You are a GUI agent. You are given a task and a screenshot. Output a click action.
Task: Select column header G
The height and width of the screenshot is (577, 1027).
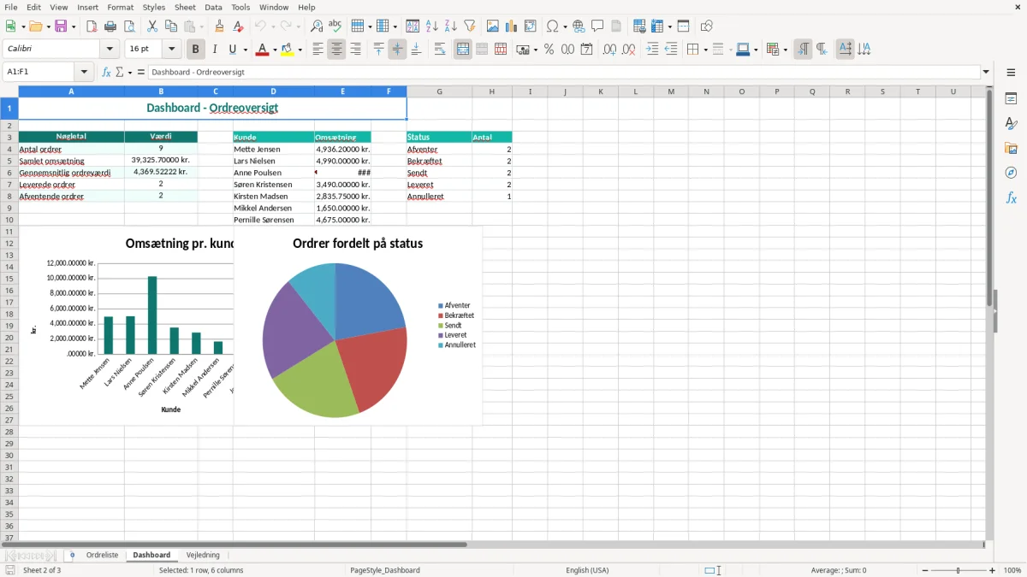click(x=439, y=91)
